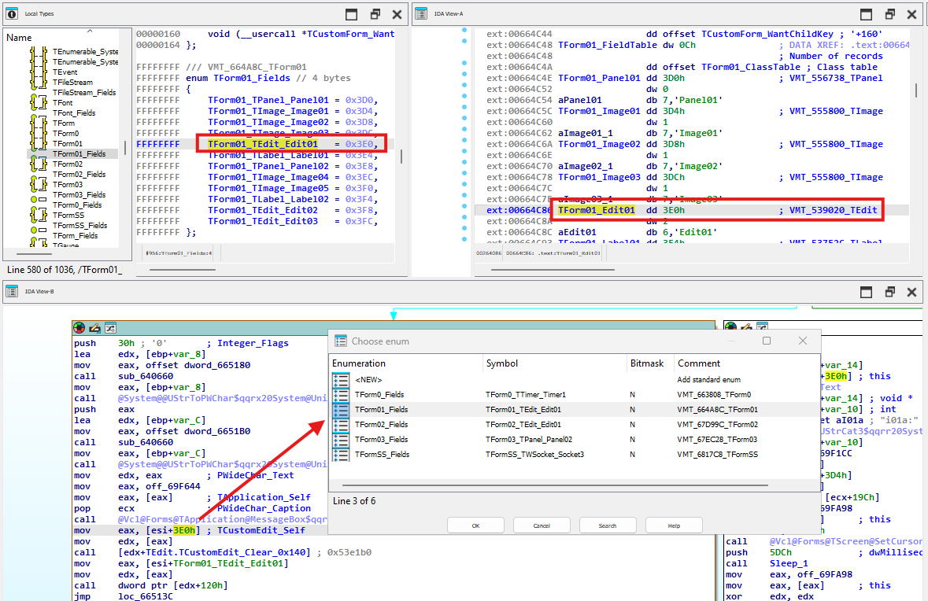Screen dimensions: 928x601
Task: Click list icon beside TForm0_Fields enum row
Action: point(341,395)
